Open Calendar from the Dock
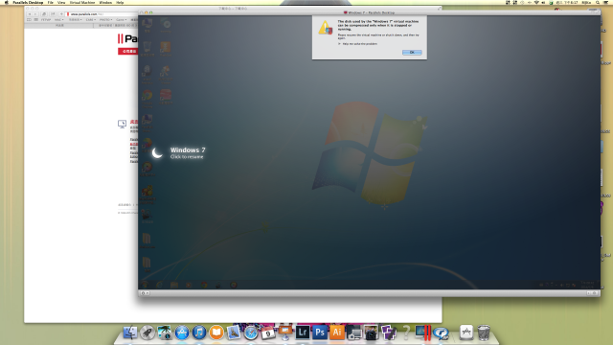 268,333
